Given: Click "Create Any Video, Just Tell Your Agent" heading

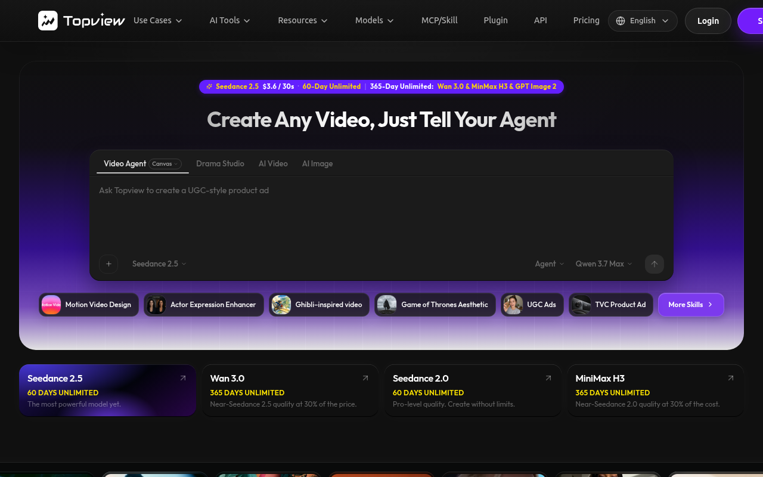Looking at the screenshot, I should pyautogui.click(x=381, y=120).
